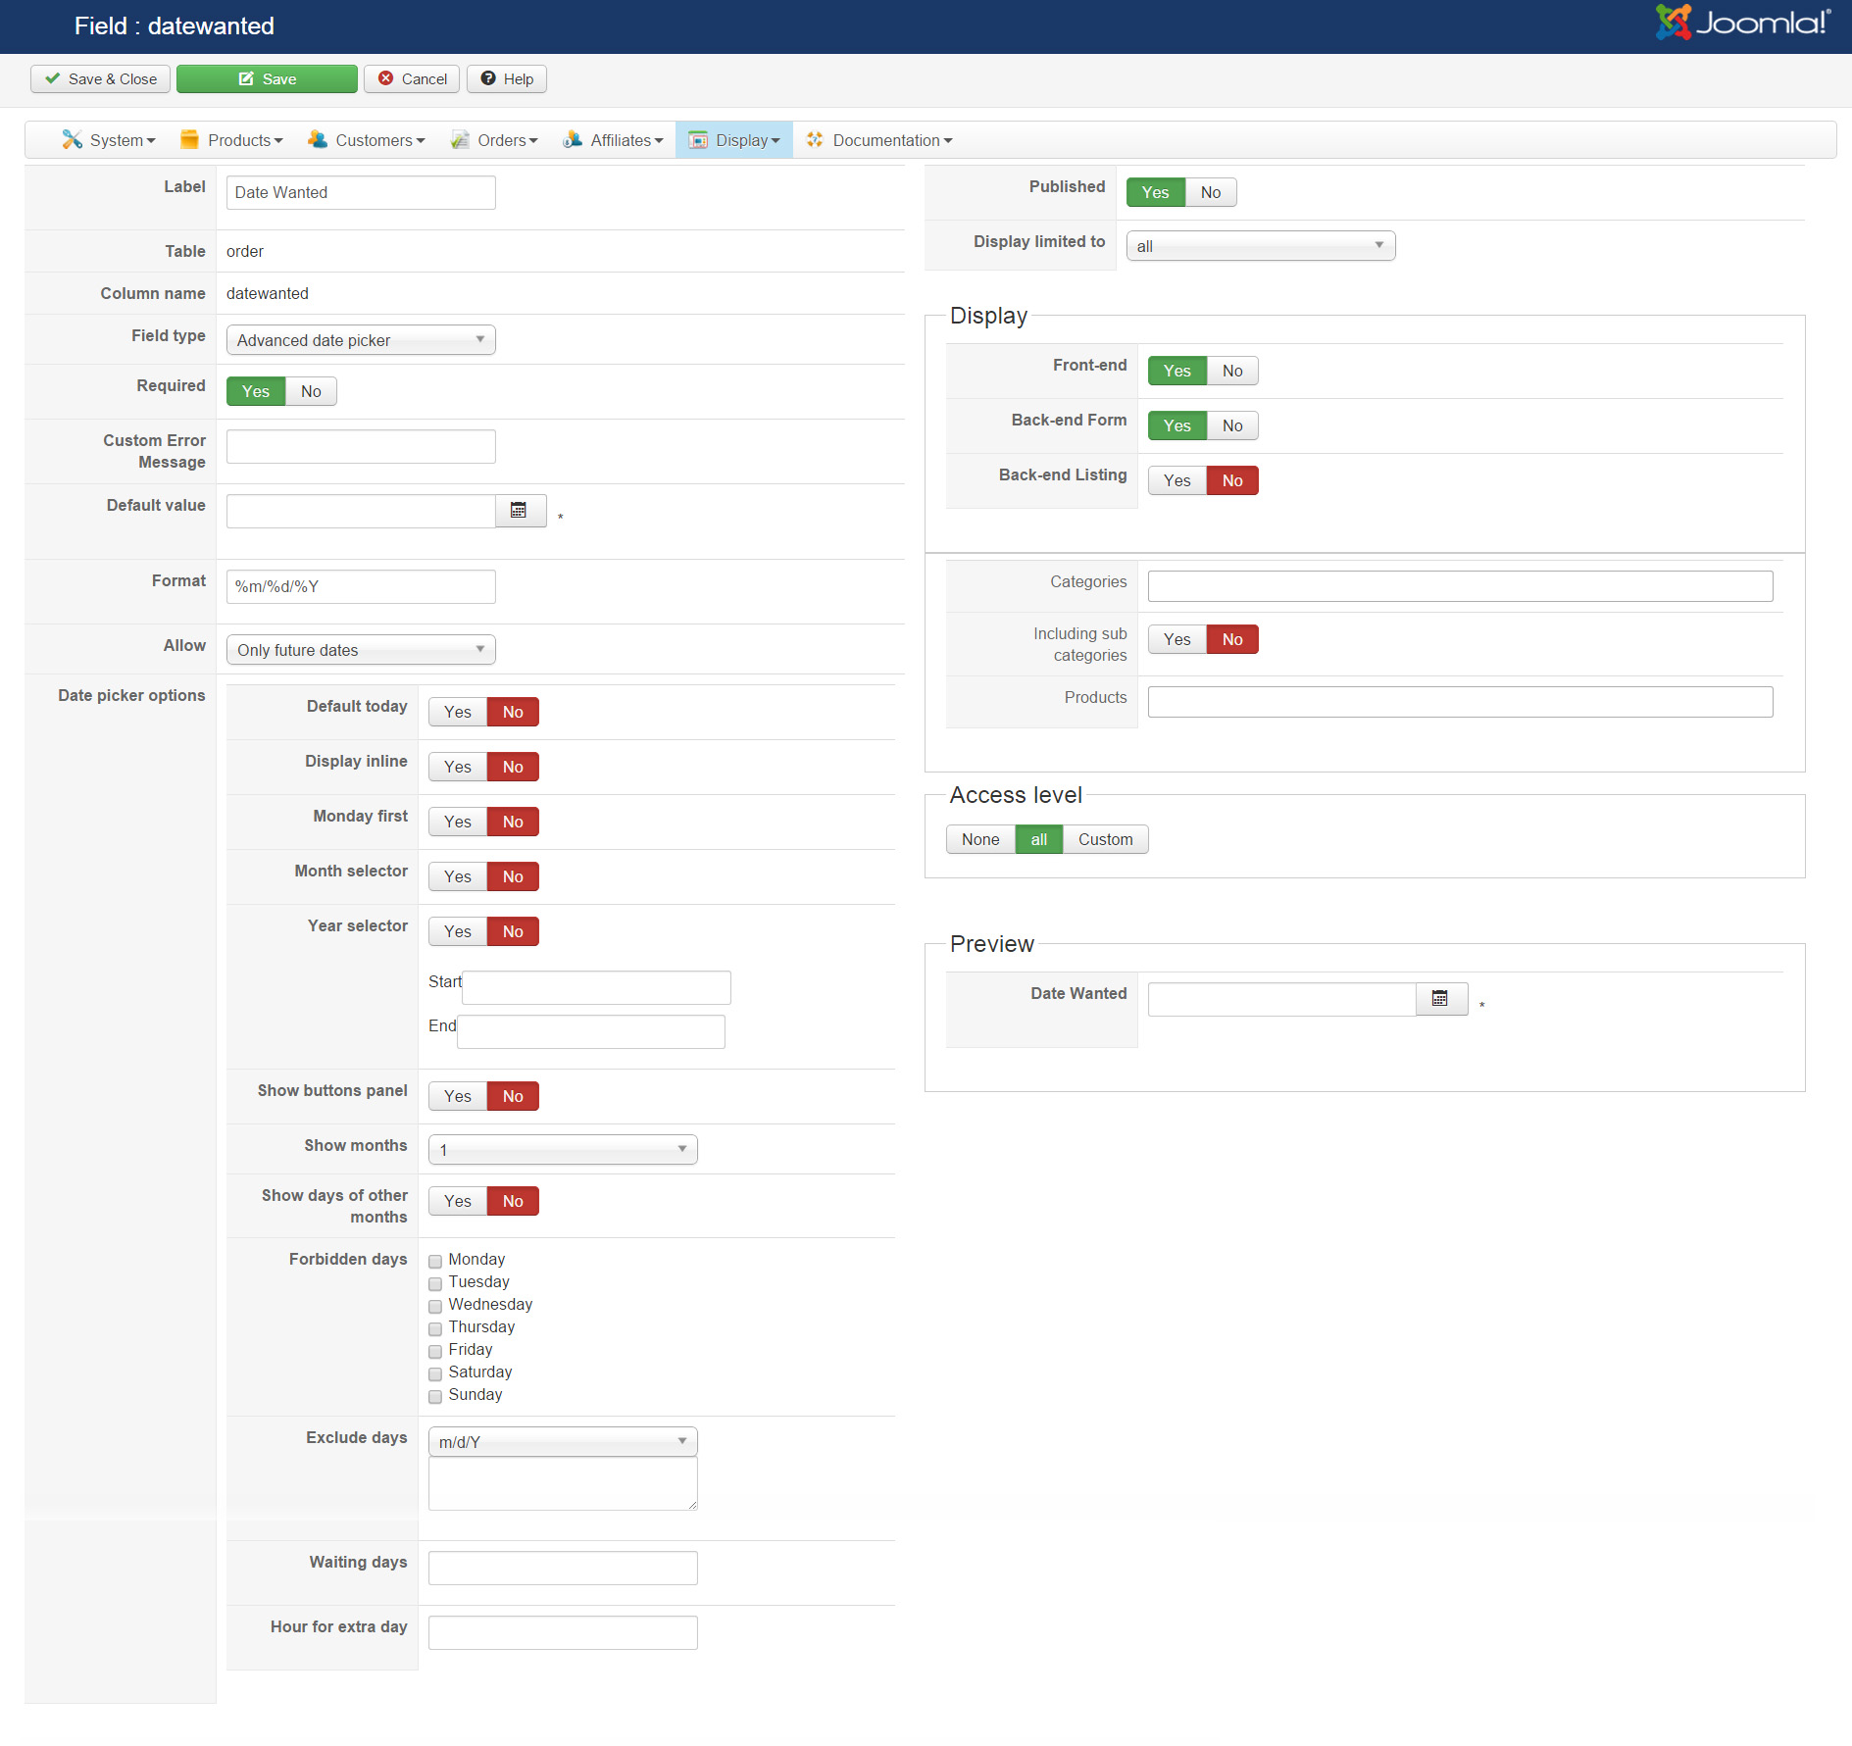Click the Display menu window icon
The width and height of the screenshot is (1852, 1746).
(x=698, y=140)
